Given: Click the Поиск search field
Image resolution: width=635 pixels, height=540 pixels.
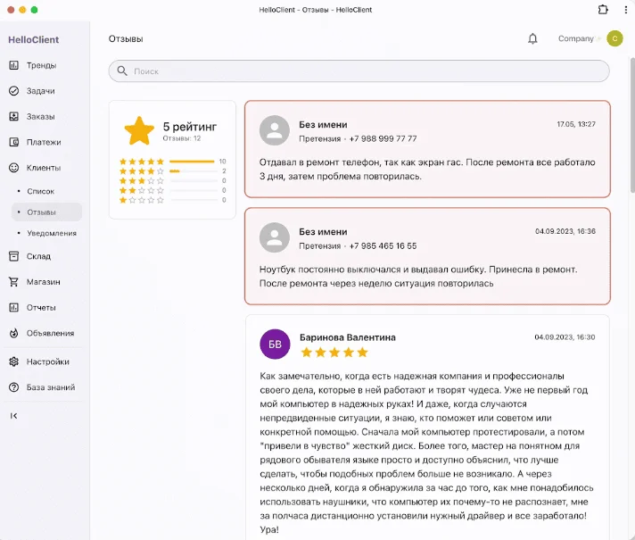Looking at the screenshot, I should click(359, 71).
